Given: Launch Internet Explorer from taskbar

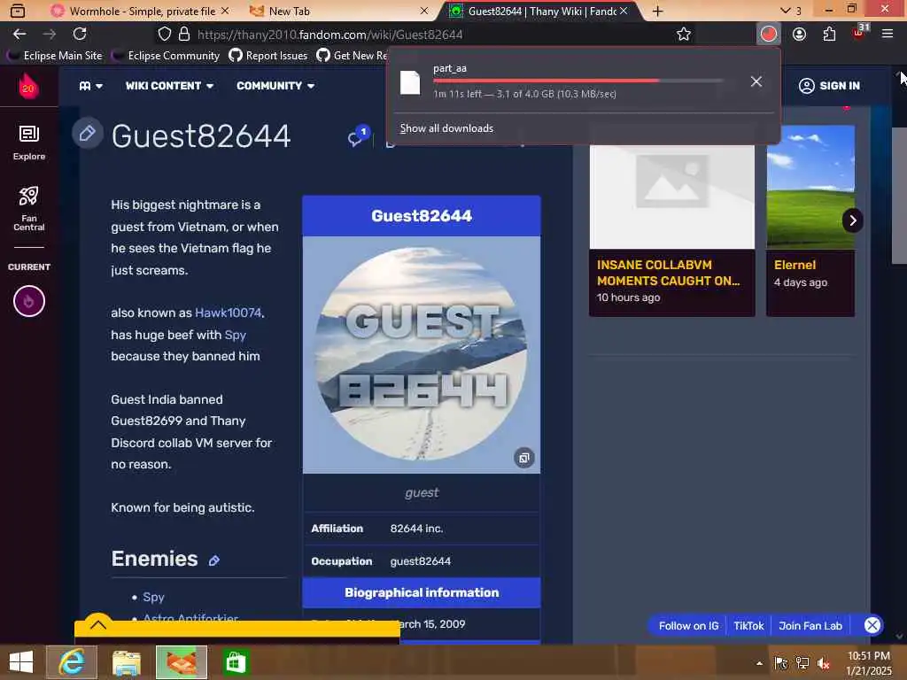Looking at the screenshot, I should [x=72, y=662].
